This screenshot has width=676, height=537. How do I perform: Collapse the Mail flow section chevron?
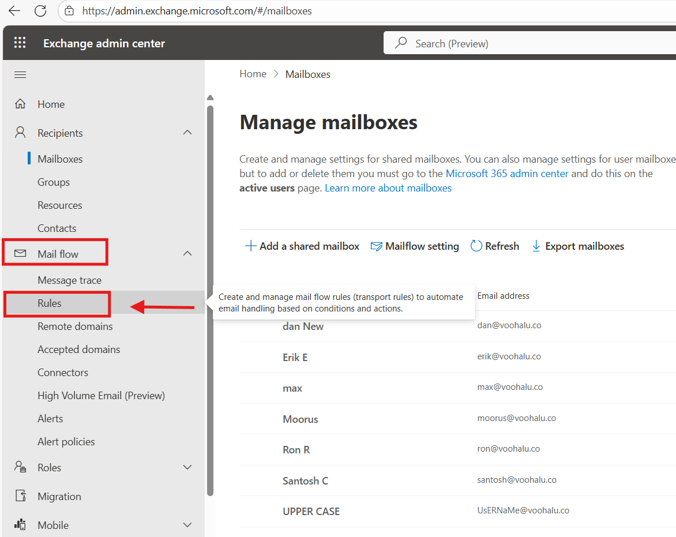click(x=187, y=254)
